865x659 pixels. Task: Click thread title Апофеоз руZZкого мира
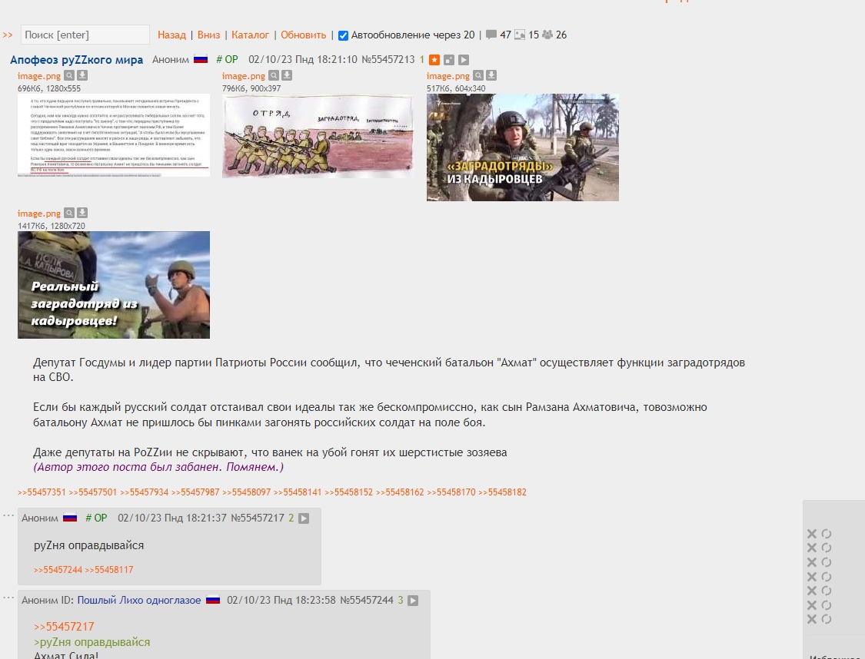[77, 59]
